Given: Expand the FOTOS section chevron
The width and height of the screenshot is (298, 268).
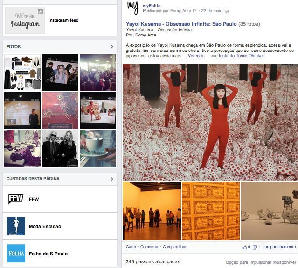Looking at the screenshot, I should click(112, 46).
